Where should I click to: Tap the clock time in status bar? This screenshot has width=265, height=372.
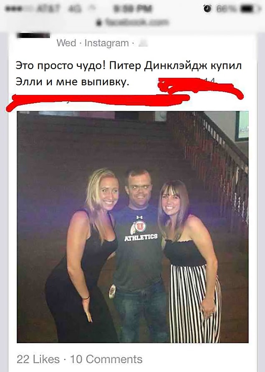pos(133,9)
